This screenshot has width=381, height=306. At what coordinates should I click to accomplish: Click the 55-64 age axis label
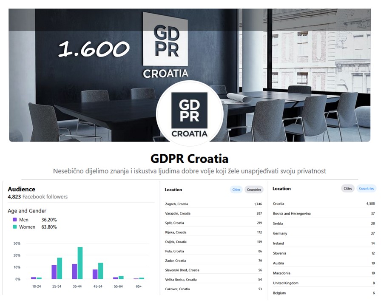pyautogui.click(x=118, y=286)
